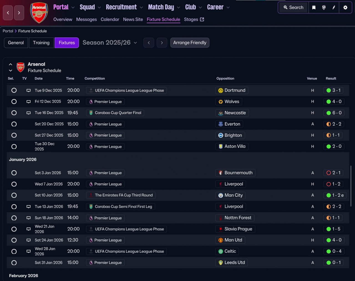355x281 pixels.
Task: Select the Wolves fixture radio button
Action: pyautogui.click(x=14, y=102)
